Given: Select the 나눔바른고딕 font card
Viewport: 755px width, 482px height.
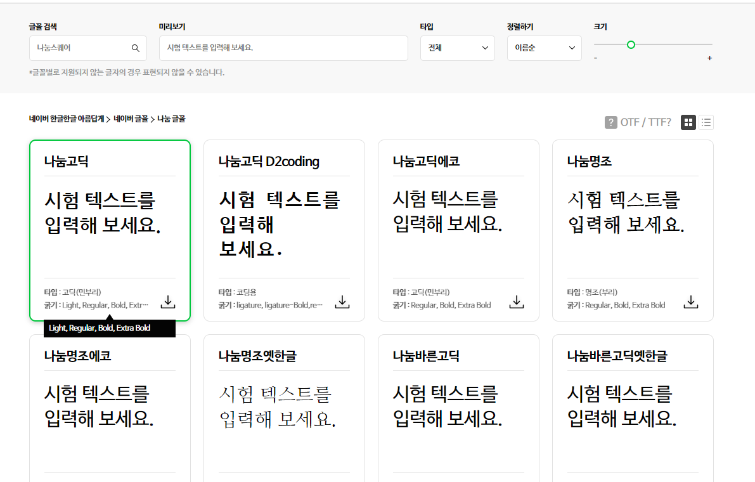Looking at the screenshot, I should coord(458,406).
